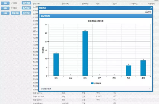This screenshot has height=104, width=159.
Task: Click the 给水 bar with value 13
Action: tap(56, 64)
